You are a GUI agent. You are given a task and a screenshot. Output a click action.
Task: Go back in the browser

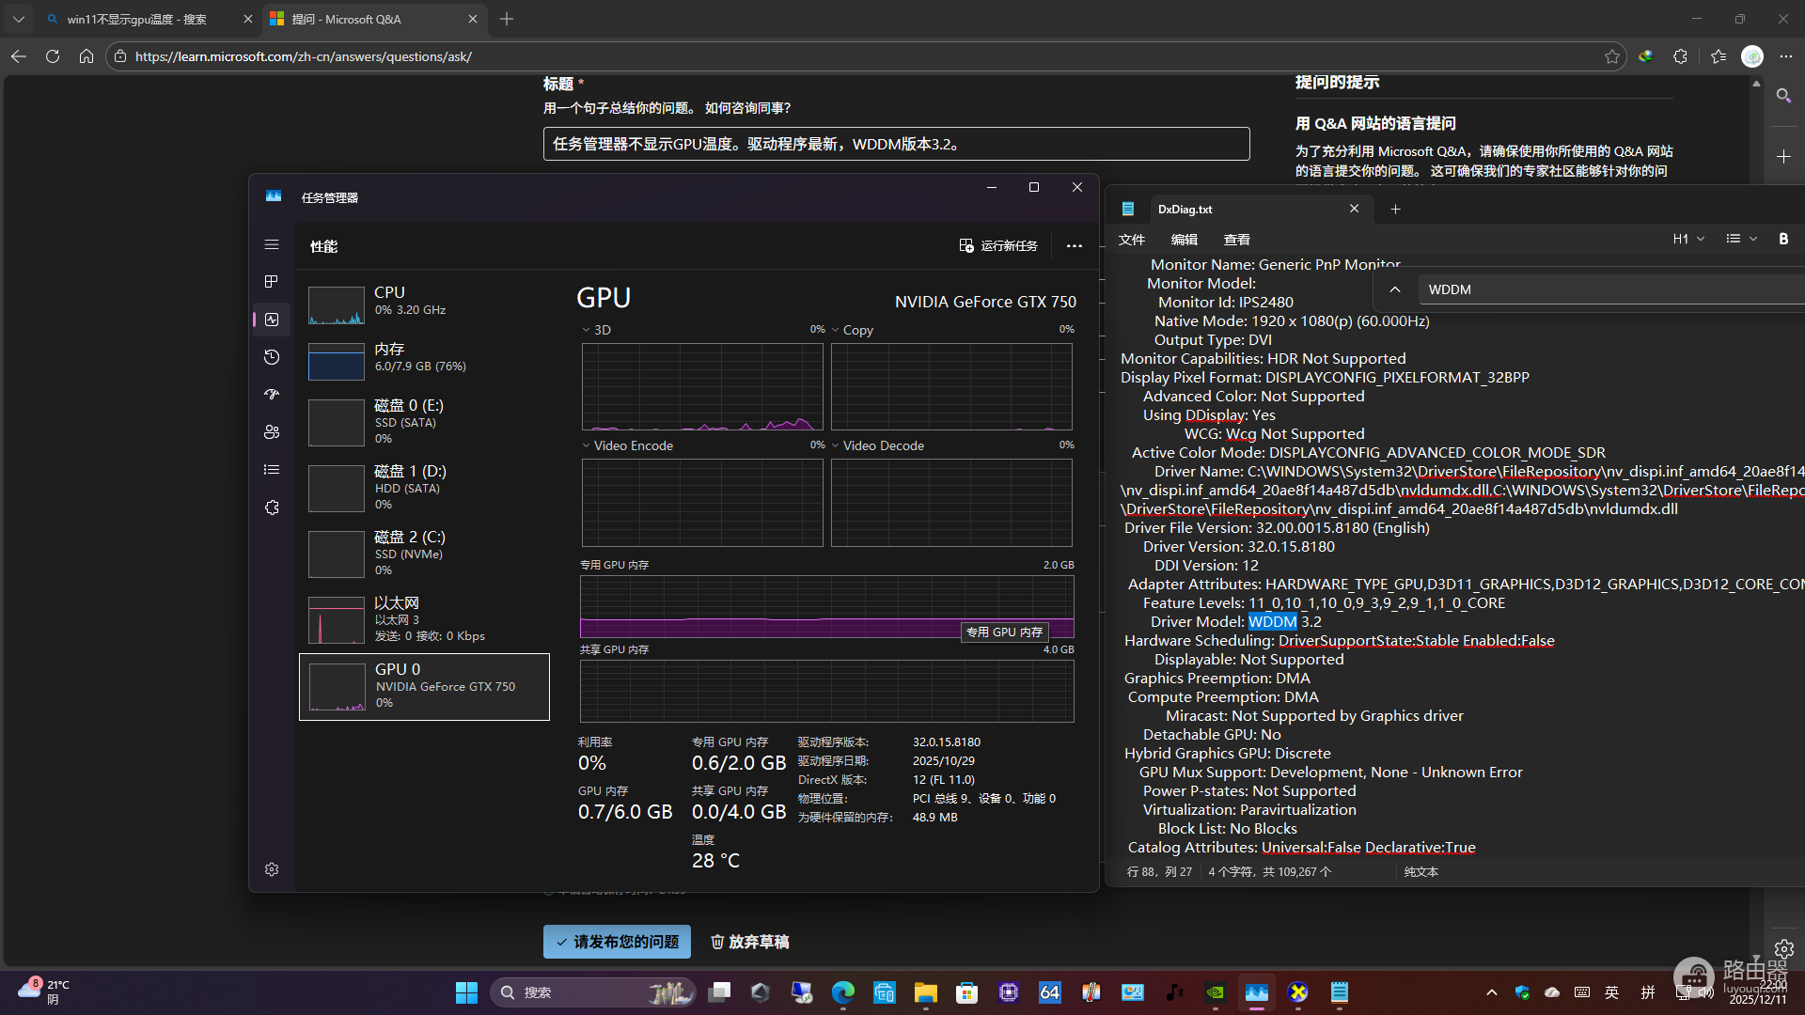pyautogui.click(x=19, y=56)
